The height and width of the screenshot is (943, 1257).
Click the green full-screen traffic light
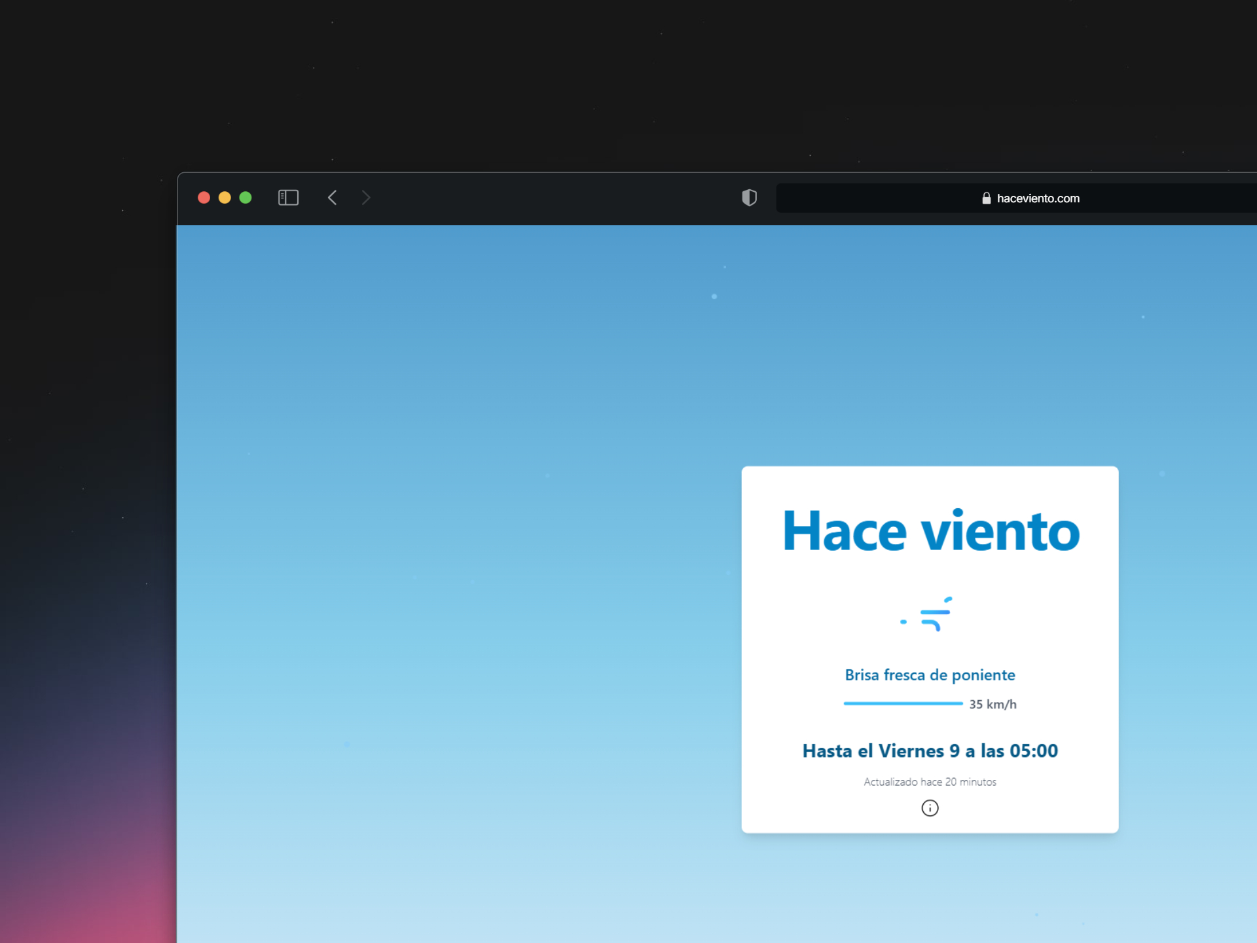pos(246,197)
